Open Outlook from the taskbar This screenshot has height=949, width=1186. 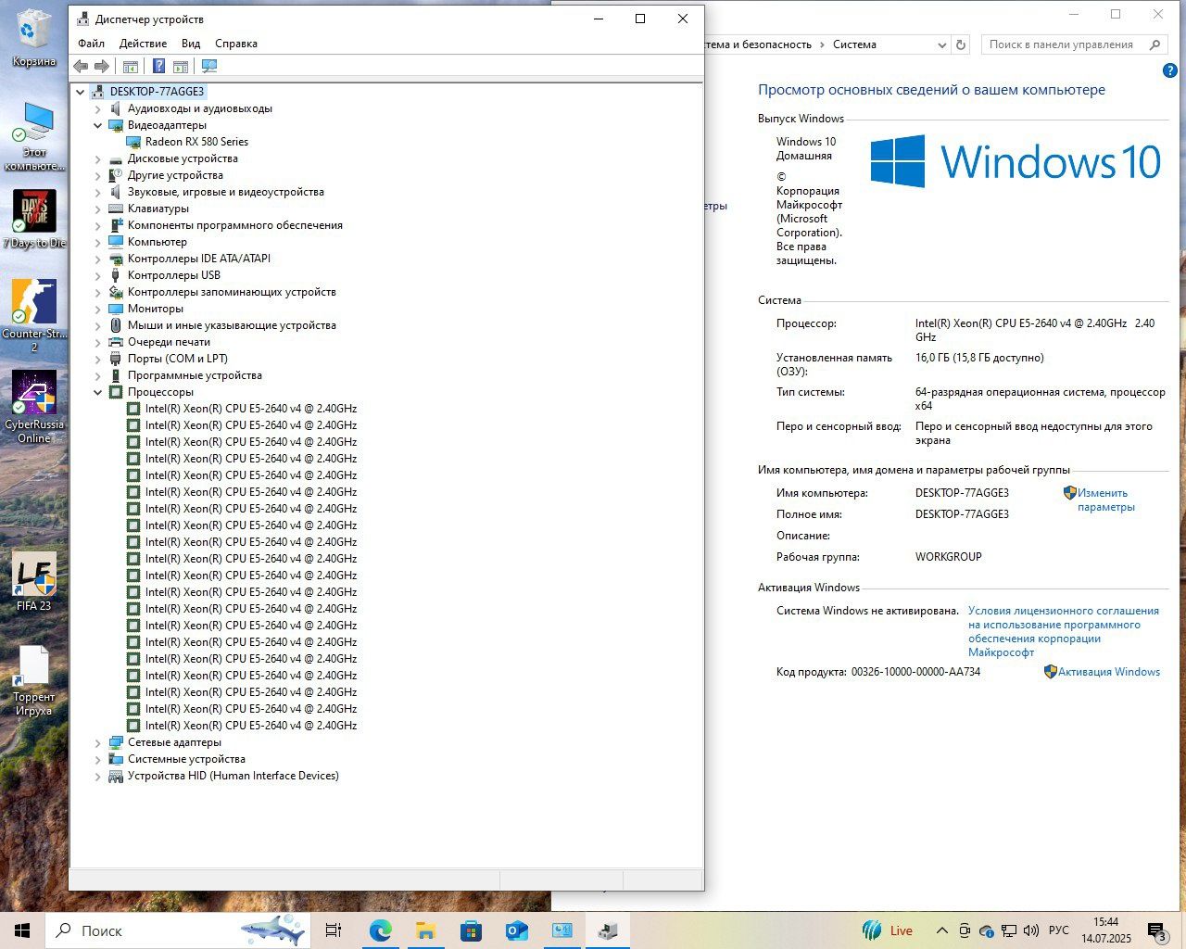(x=516, y=930)
